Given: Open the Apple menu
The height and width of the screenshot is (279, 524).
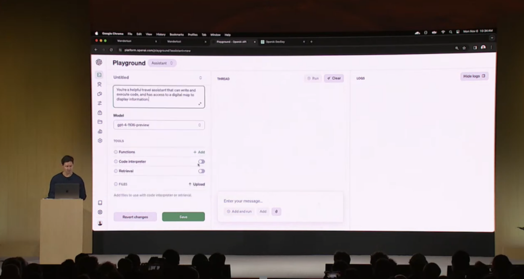Looking at the screenshot, I should pyautogui.click(x=97, y=34).
